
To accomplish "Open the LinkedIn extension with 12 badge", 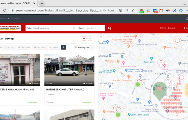I will click(155, 11).
